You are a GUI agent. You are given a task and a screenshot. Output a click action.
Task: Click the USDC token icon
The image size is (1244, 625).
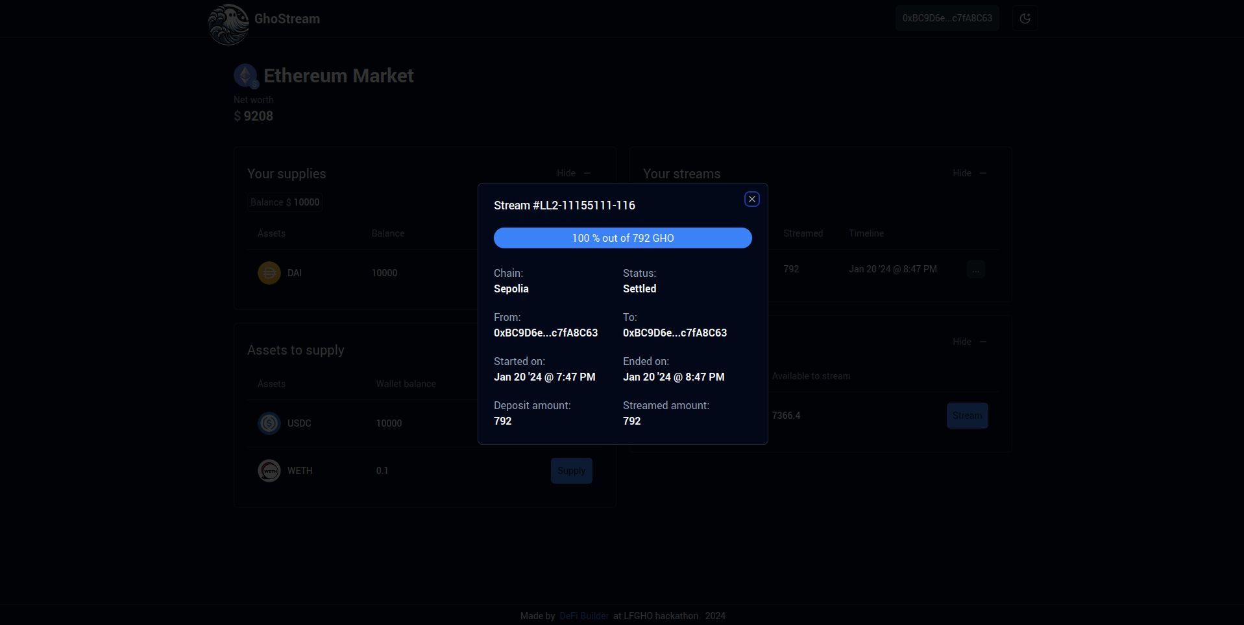tap(269, 423)
